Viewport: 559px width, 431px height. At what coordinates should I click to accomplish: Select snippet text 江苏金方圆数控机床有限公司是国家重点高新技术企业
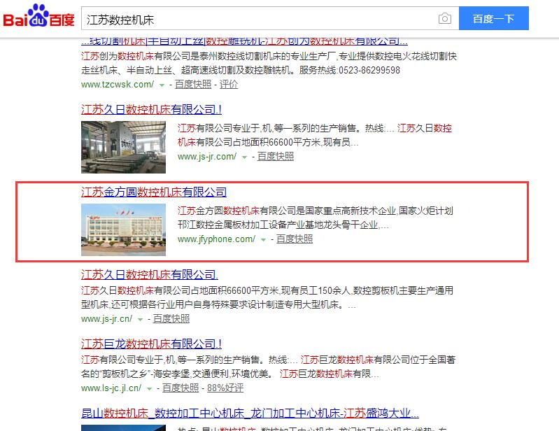[288, 211]
